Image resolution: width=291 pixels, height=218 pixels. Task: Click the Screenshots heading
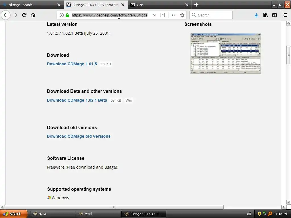click(x=198, y=24)
